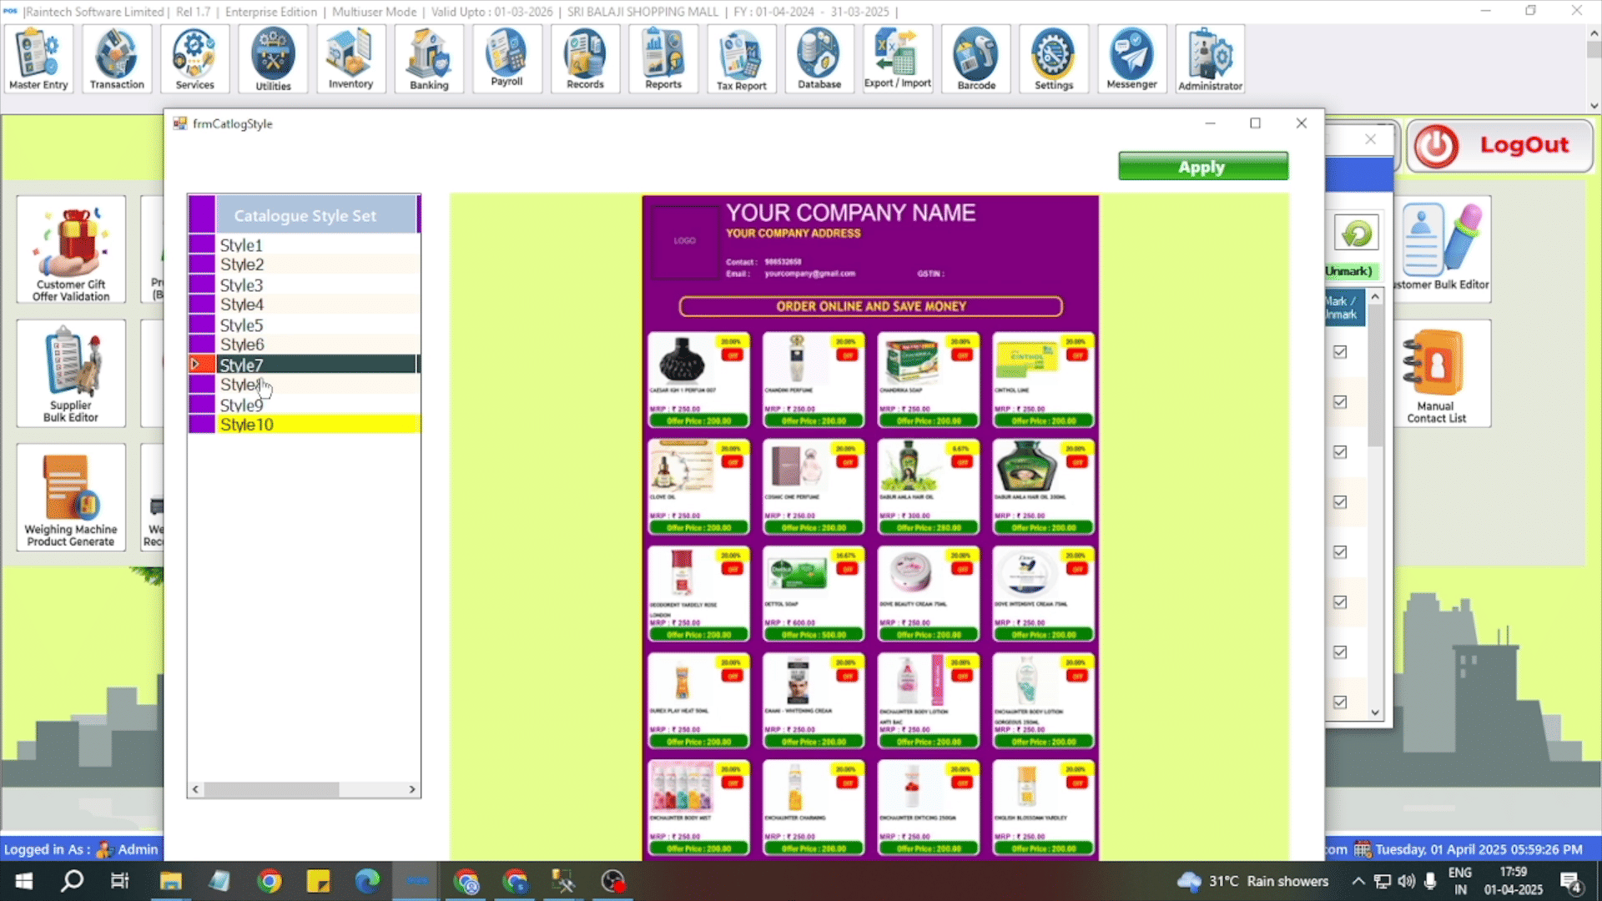Image resolution: width=1602 pixels, height=901 pixels.
Task: Select Style3 in Catalogue Style Set
Action: 242,285
